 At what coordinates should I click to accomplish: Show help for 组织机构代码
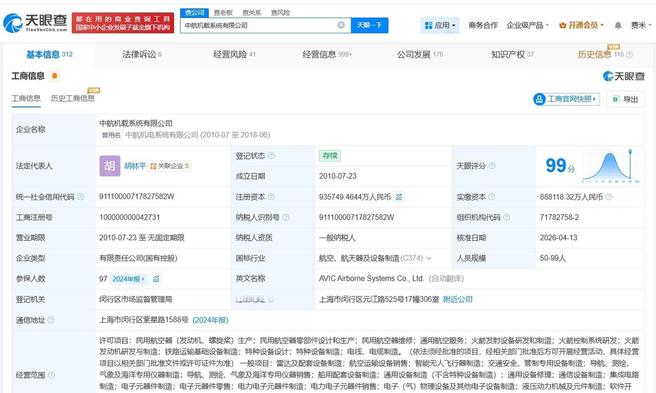pos(507,218)
